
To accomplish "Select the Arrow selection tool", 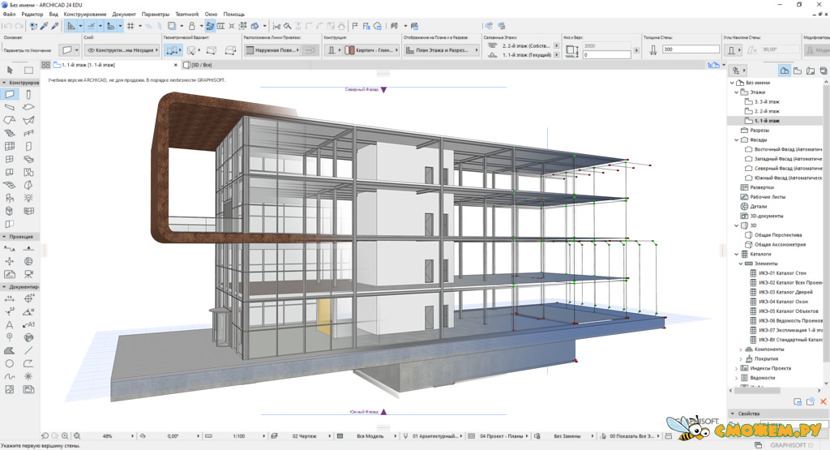I will pyautogui.click(x=10, y=70).
